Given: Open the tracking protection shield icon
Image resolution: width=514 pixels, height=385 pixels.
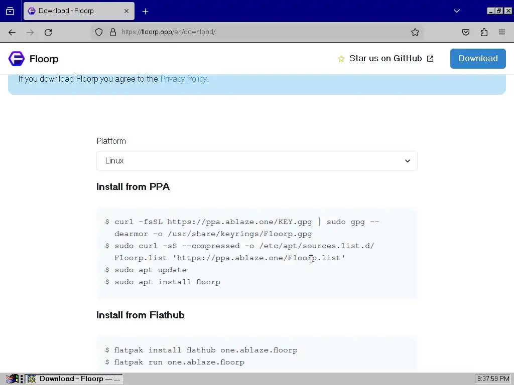Looking at the screenshot, I should 99,32.
